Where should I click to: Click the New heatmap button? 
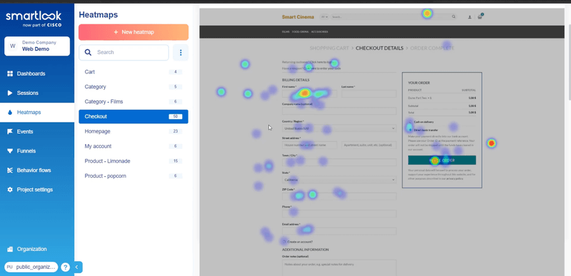click(133, 32)
